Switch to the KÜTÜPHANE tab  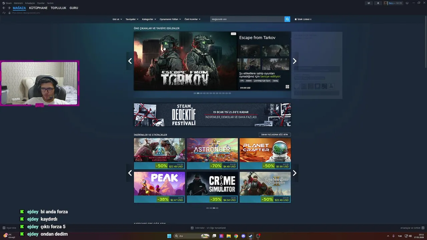click(38, 8)
